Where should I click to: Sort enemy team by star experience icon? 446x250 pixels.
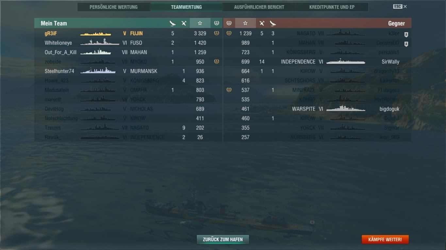245,23
